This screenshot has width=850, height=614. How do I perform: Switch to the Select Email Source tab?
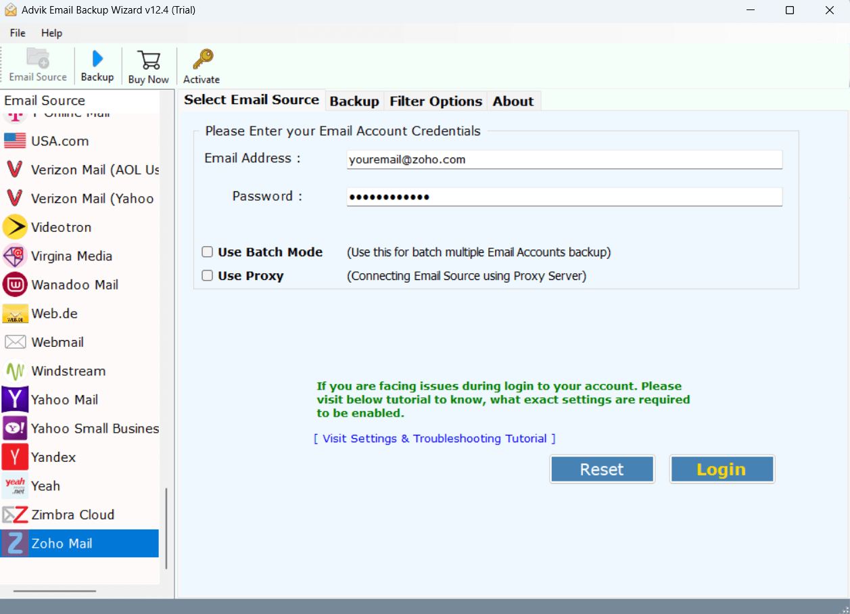pyautogui.click(x=252, y=99)
